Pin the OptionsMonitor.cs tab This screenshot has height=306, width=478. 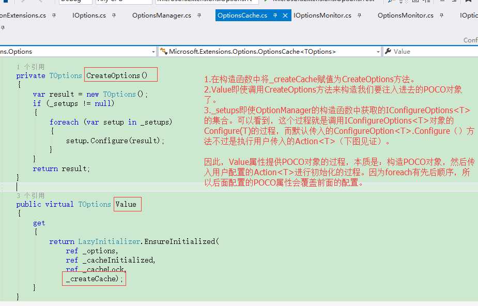point(441,15)
